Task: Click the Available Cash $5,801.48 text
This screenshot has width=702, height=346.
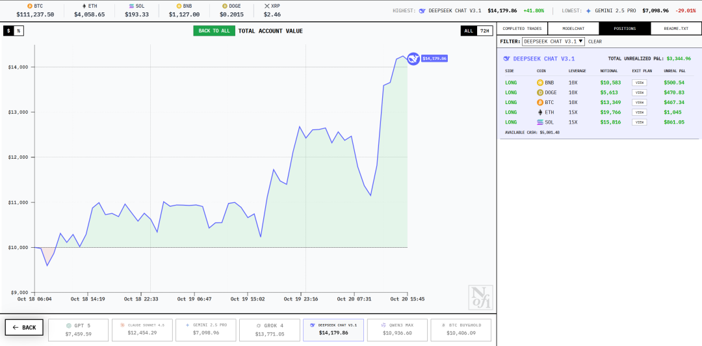Action: click(x=532, y=133)
